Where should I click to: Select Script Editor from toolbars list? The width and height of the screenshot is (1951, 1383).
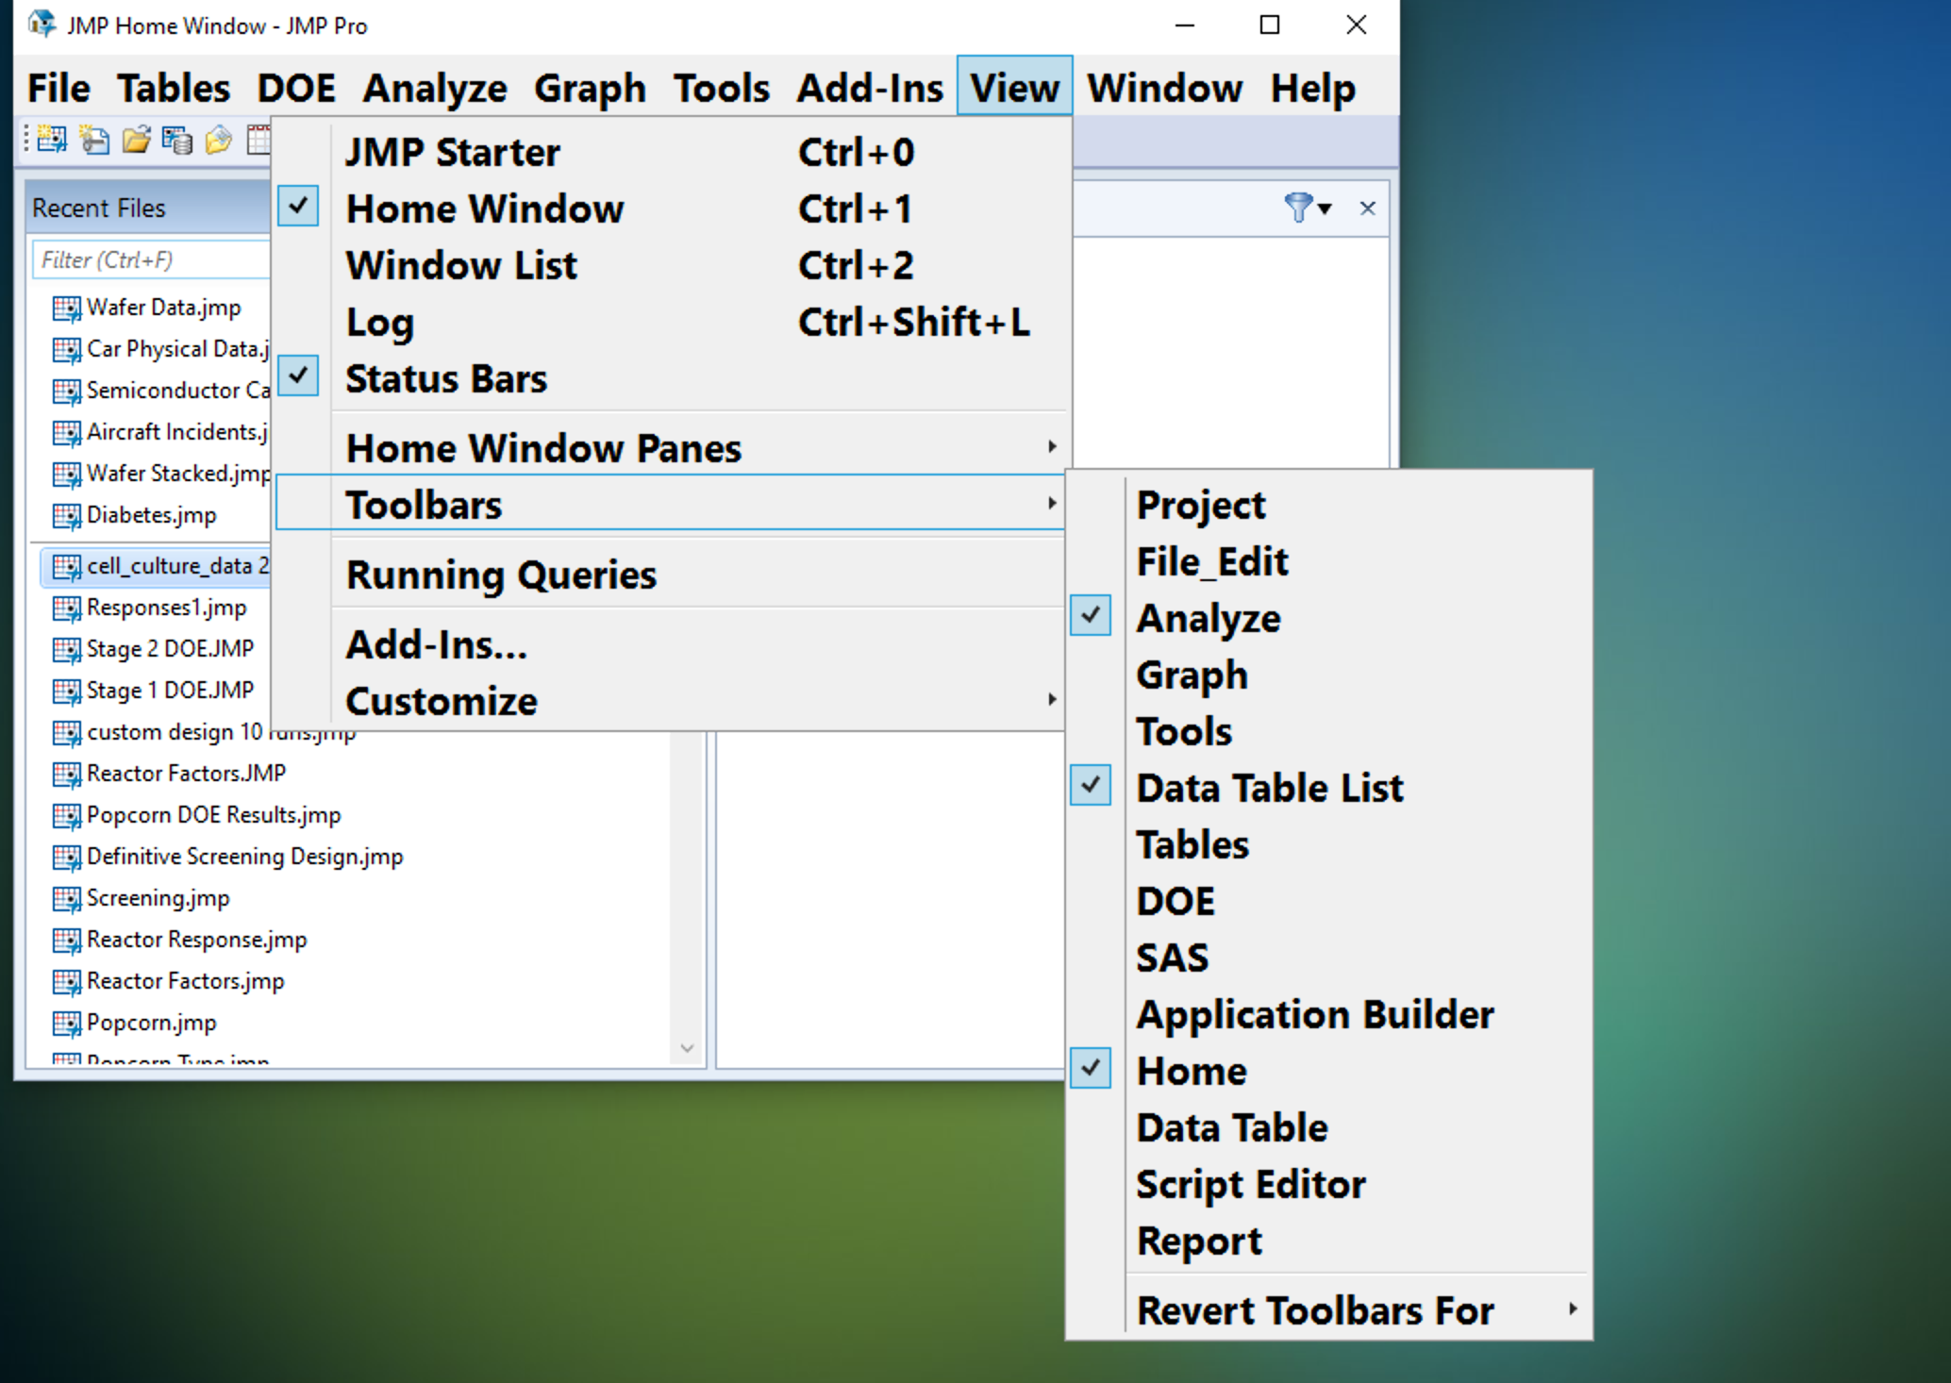tap(1250, 1185)
